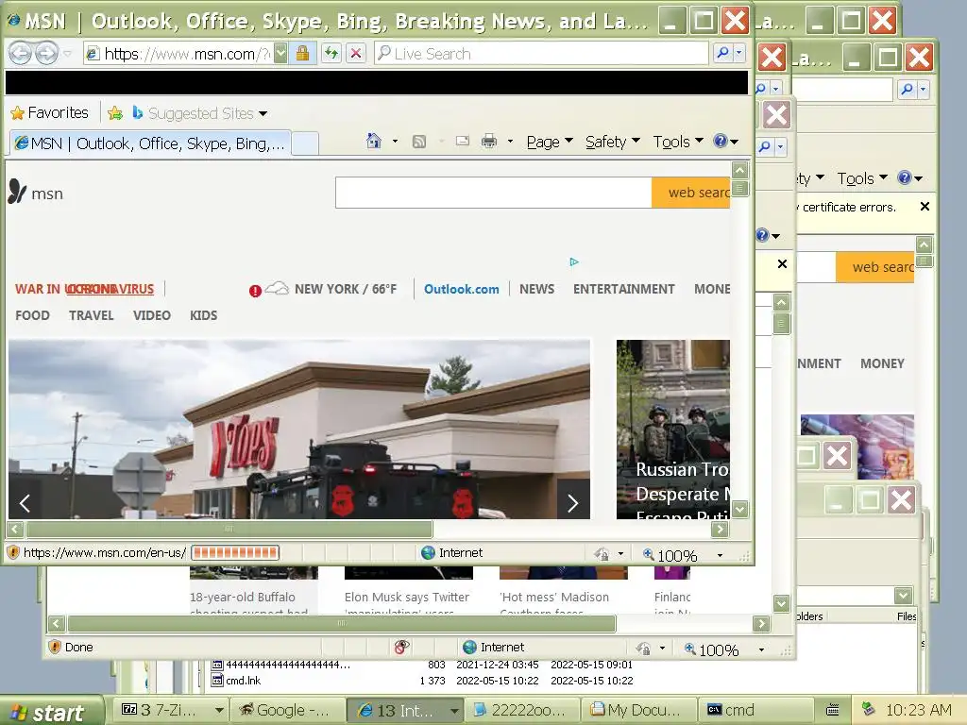The height and width of the screenshot is (725, 967).
Task: Click the red weather alert icon
Action: click(x=255, y=291)
